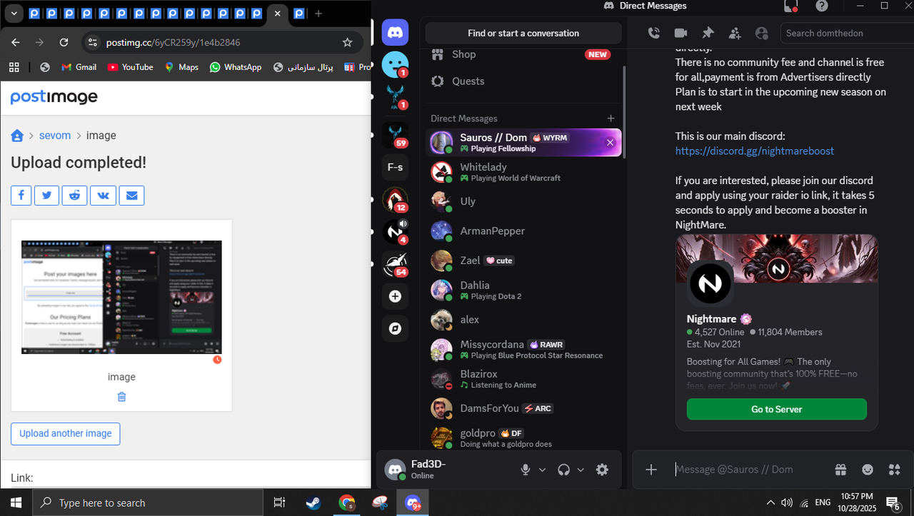Open the emoji picker in Discord
The image size is (914, 516).
868,470
